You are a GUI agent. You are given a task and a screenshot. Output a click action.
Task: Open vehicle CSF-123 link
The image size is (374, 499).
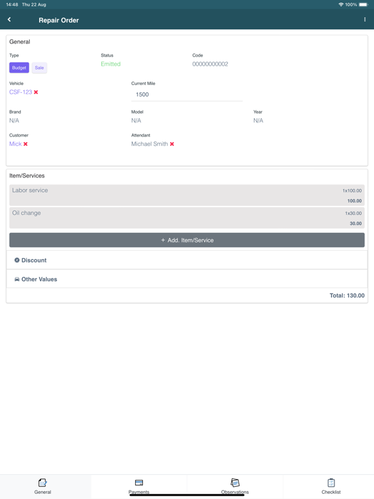(21, 92)
